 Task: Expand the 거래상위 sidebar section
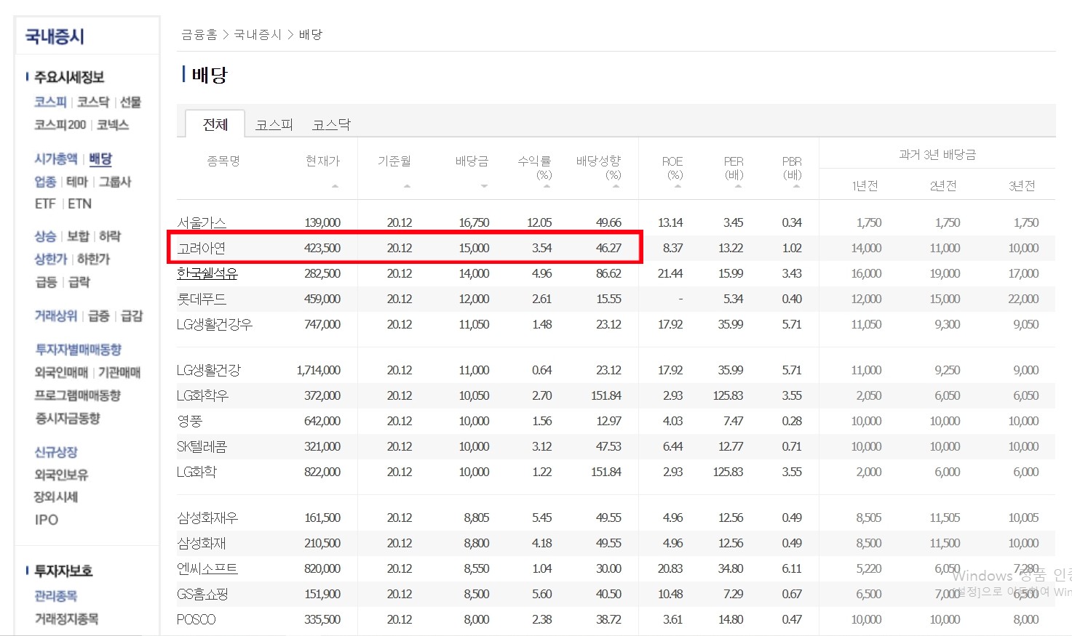pos(55,315)
